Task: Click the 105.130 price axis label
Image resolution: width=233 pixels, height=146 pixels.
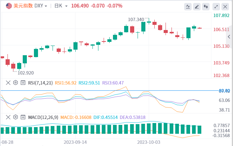Action: (221, 46)
